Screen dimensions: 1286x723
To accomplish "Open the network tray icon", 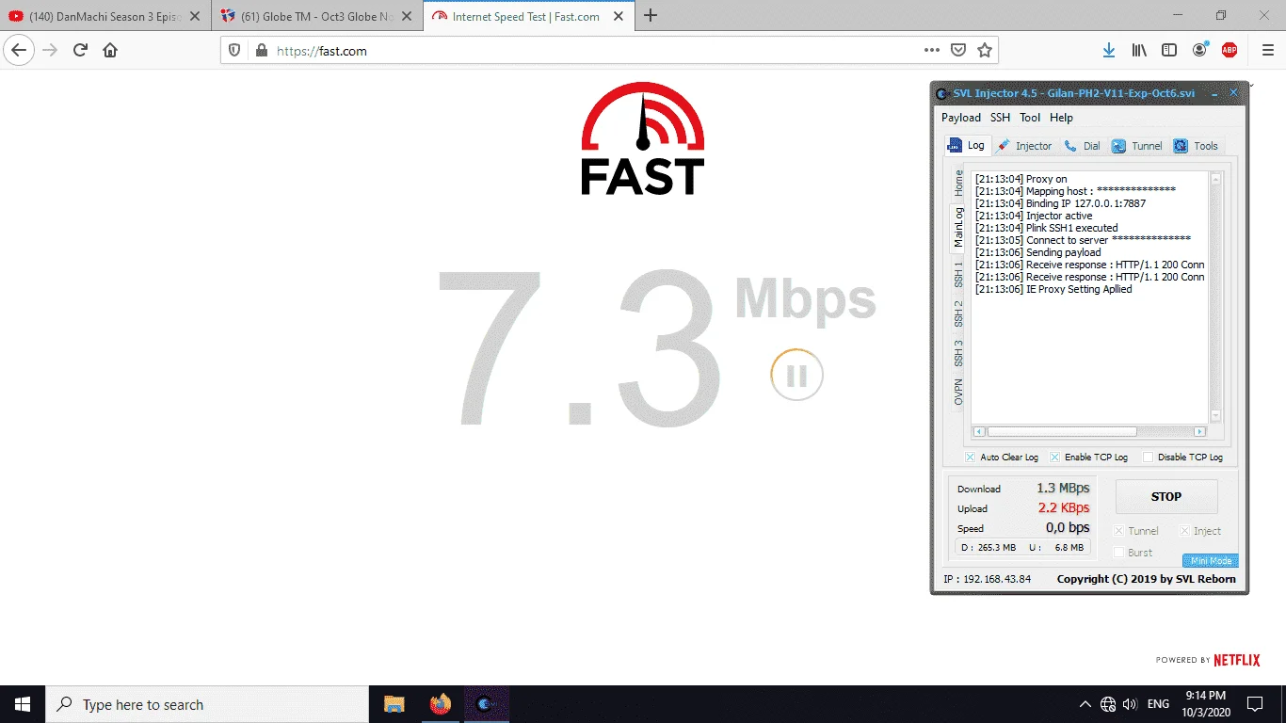I will point(1108,704).
